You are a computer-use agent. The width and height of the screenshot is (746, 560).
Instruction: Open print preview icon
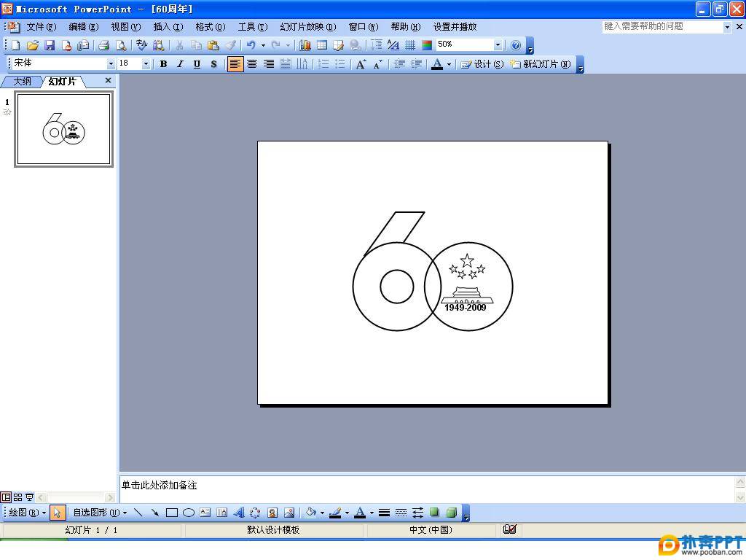pyautogui.click(x=122, y=45)
